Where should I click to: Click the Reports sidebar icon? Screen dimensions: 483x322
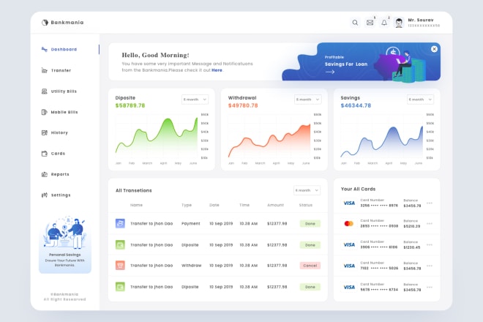45,174
